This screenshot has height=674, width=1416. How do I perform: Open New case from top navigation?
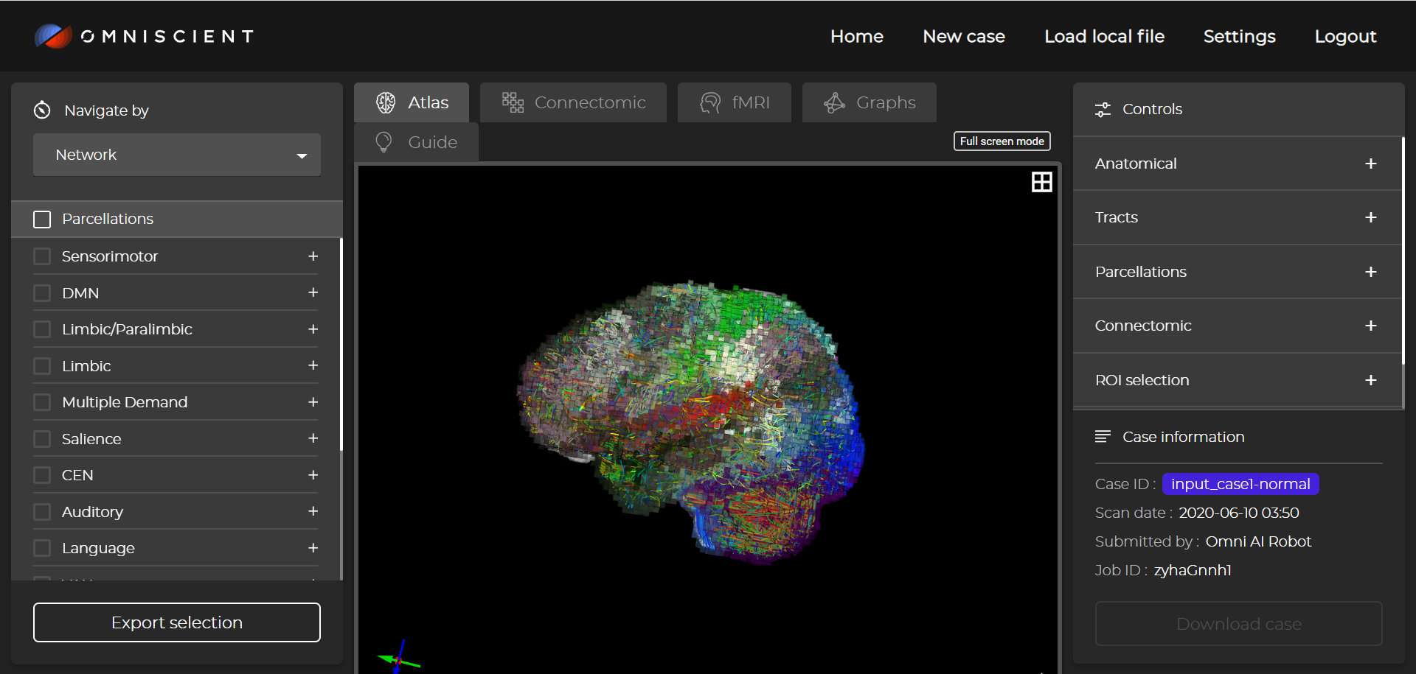click(963, 37)
